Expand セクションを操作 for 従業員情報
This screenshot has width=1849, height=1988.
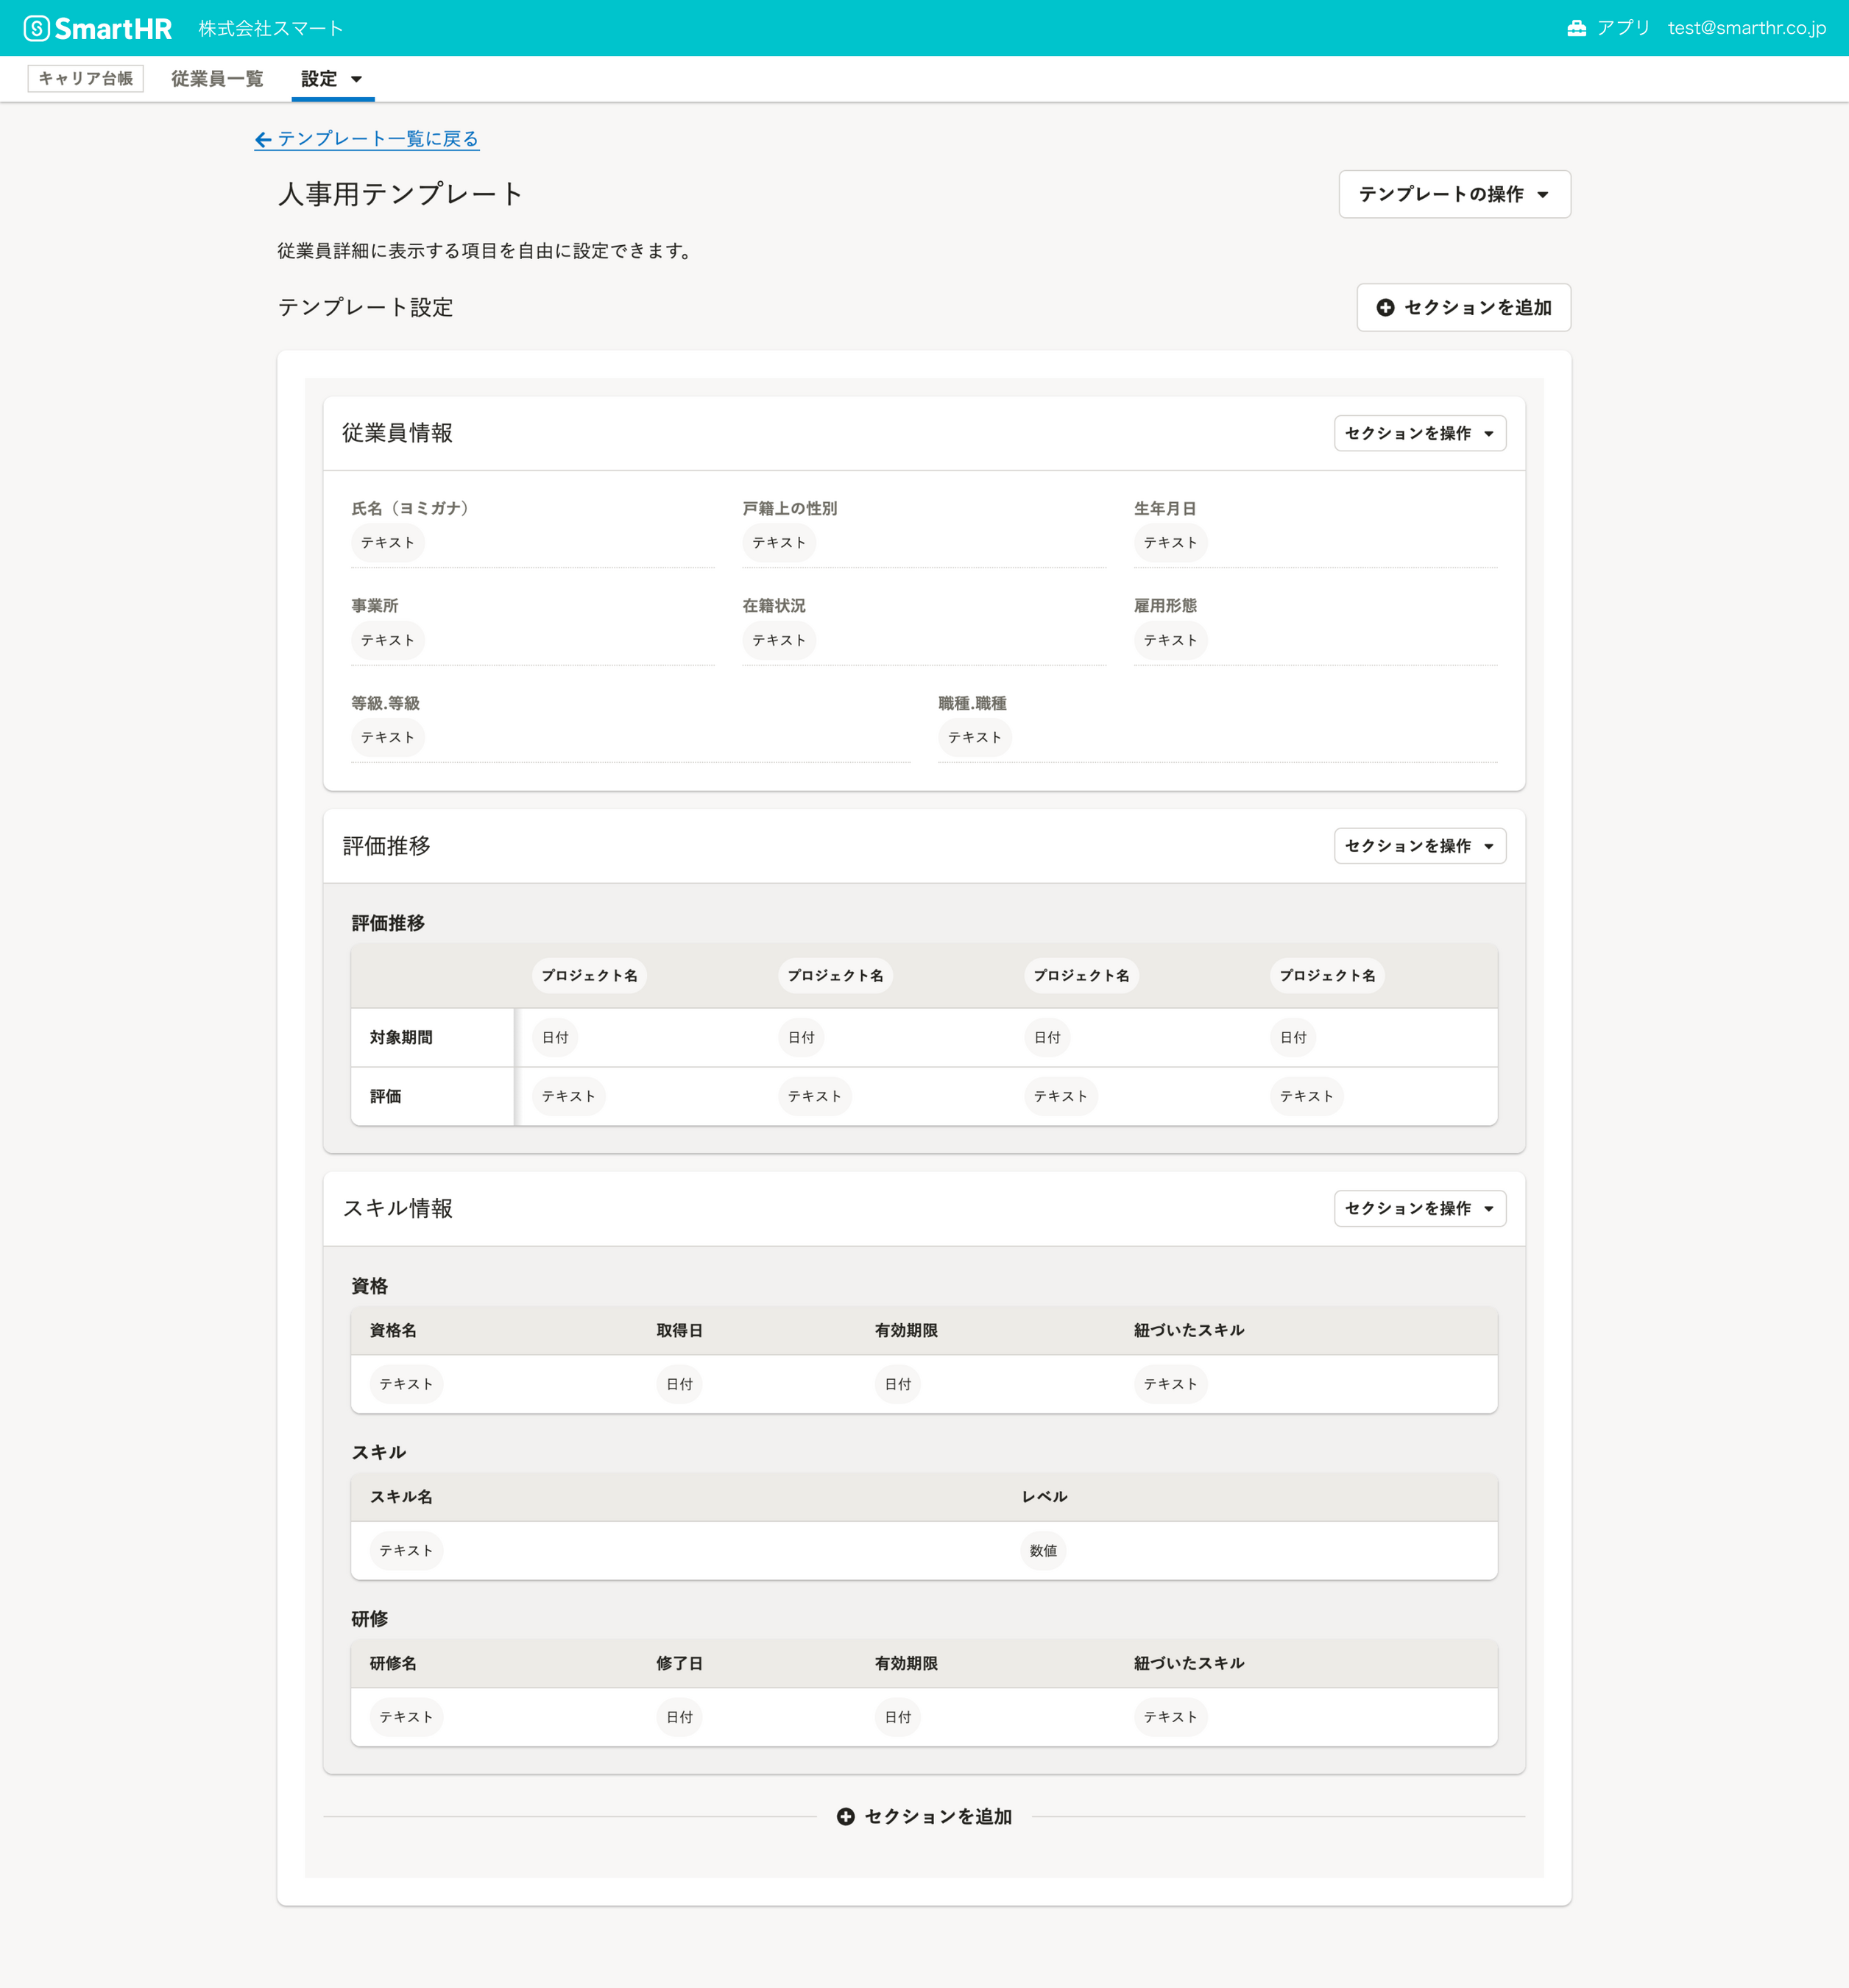(1419, 433)
